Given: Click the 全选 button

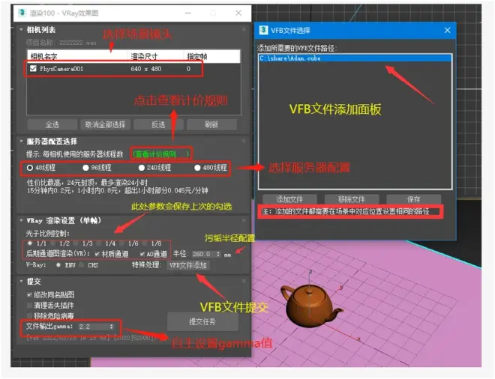Looking at the screenshot, I should pos(52,124).
